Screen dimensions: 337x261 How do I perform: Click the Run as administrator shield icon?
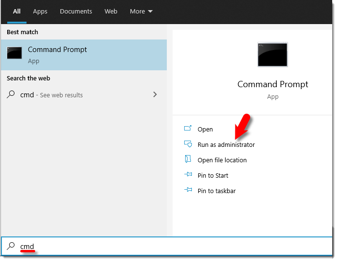188,144
